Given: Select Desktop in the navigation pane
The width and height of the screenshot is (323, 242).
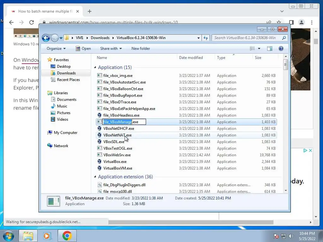Looking at the screenshot, I should tap(64, 66).
